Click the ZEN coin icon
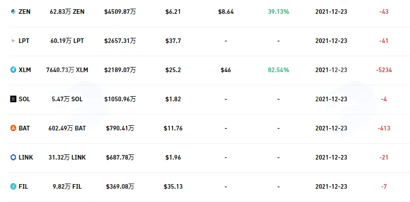Image resolution: width=410 pixels, height=202 pixels. 13,12
